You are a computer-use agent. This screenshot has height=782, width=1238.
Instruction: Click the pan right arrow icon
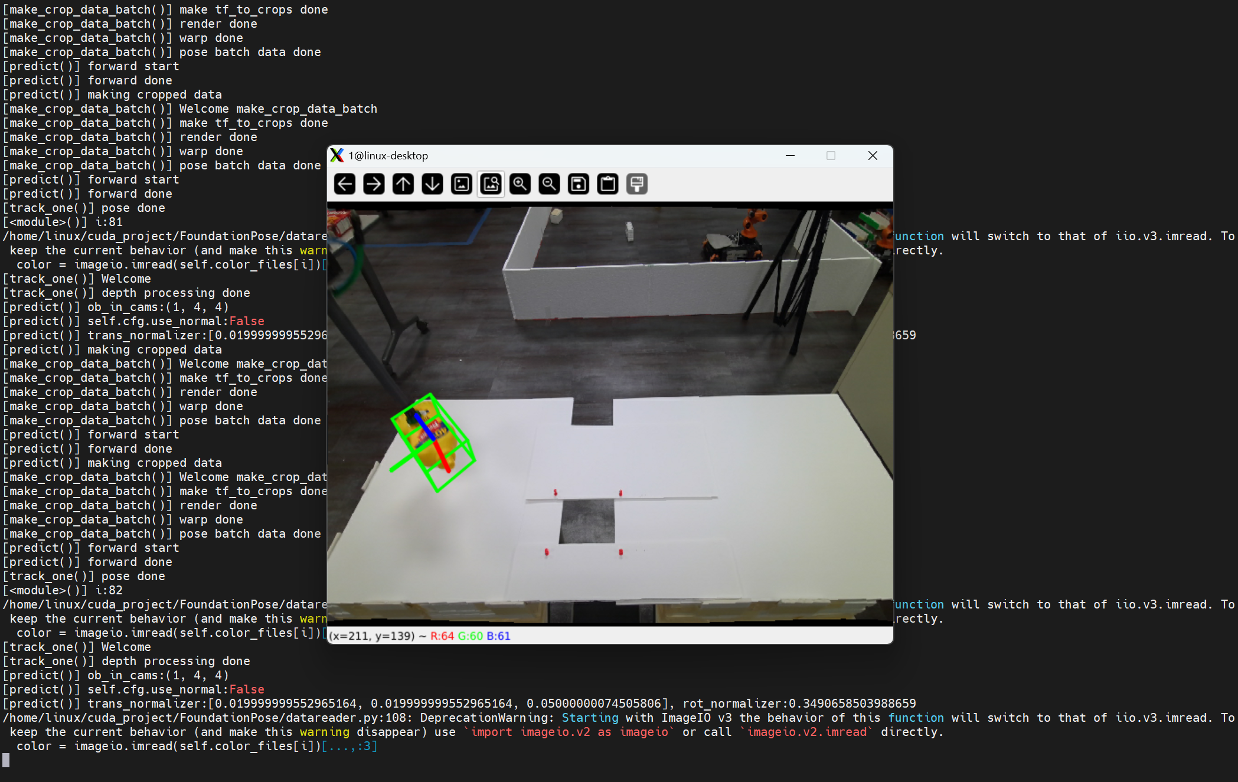pyautogui.click(x=374, y=184)
